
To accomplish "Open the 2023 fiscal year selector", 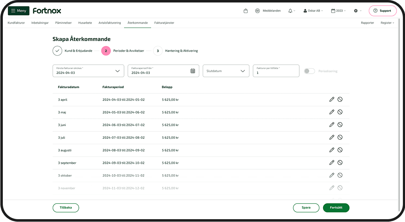I will pos(338,11).
